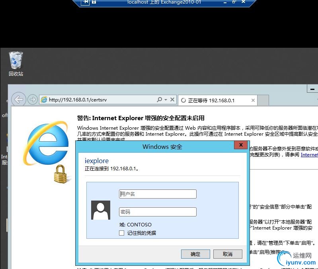The height and width of the screenshot is (269, 318).
Task: Open a new blank tab
Action: [263, 100]
